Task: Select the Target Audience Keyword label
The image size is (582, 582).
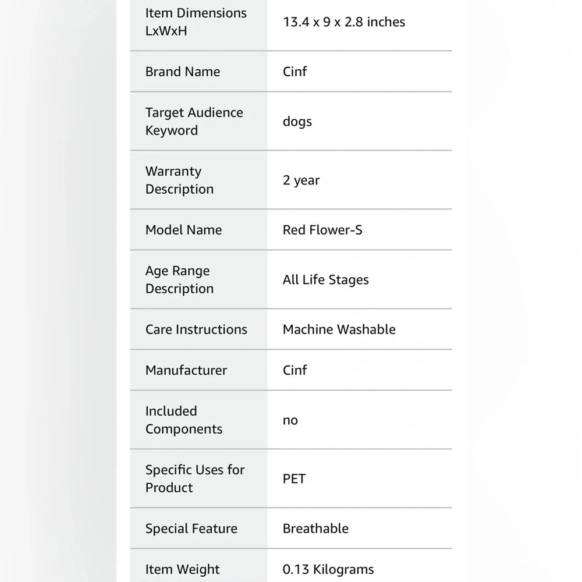Action: tap(194, 122)
